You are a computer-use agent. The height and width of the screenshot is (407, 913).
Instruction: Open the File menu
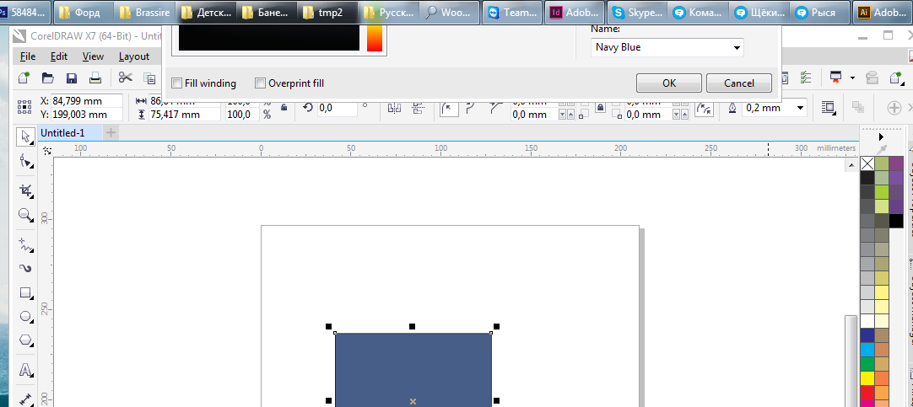click(x=28, y=56)
